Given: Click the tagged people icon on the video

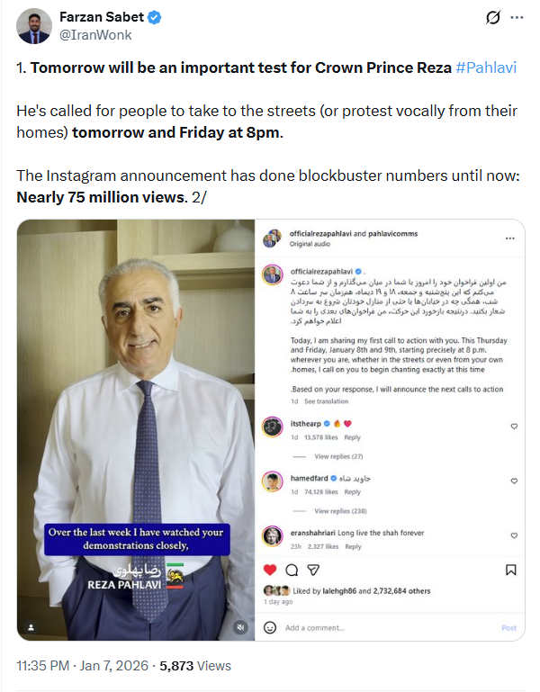Looking at the screenshot, I should pyautogui.click(x=31, y=627).
